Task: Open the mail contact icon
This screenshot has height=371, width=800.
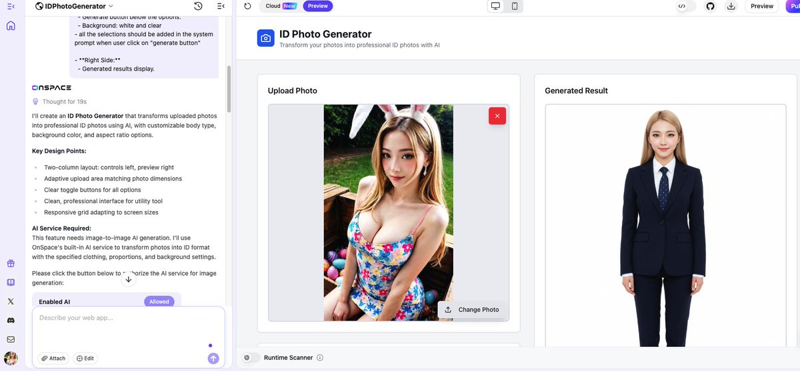Action: [11, 339]
